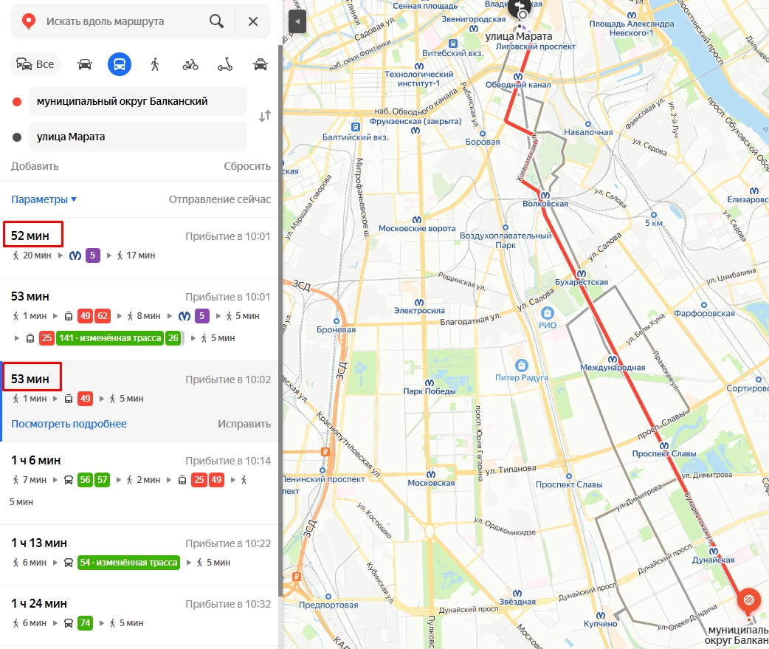Open 'Посмотреть подробнее' route details link

point(69,424)
